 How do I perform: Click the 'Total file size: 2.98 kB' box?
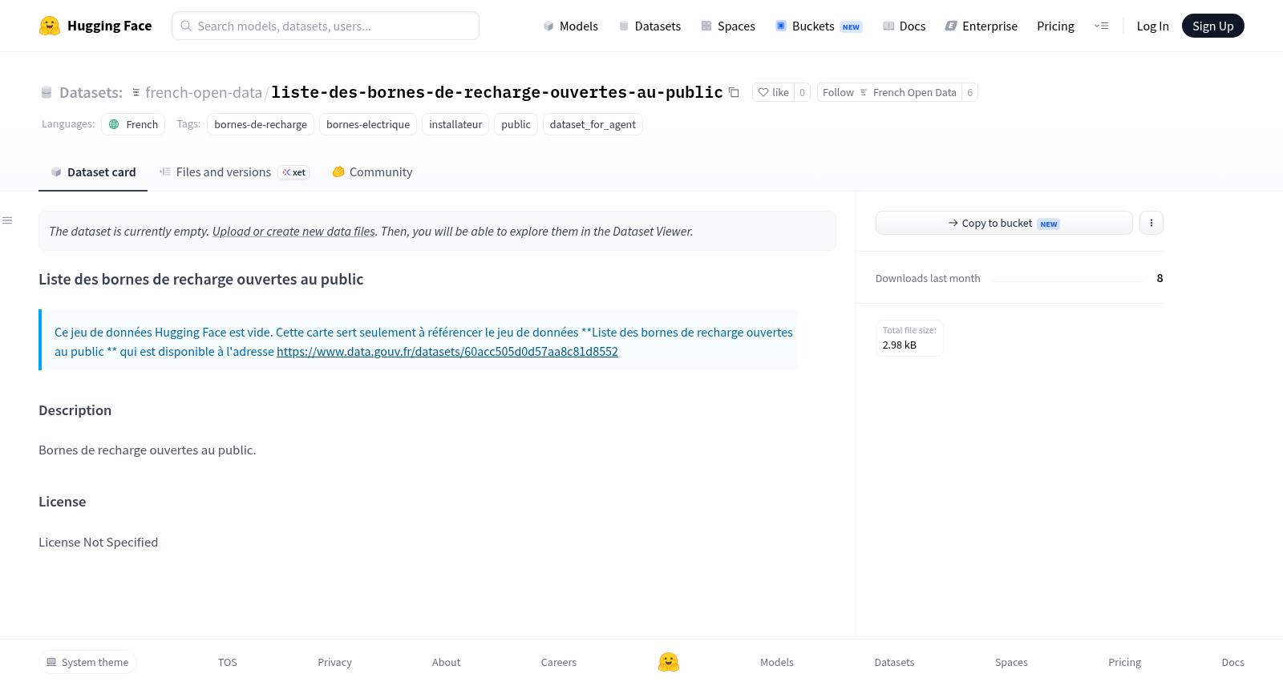909,337
